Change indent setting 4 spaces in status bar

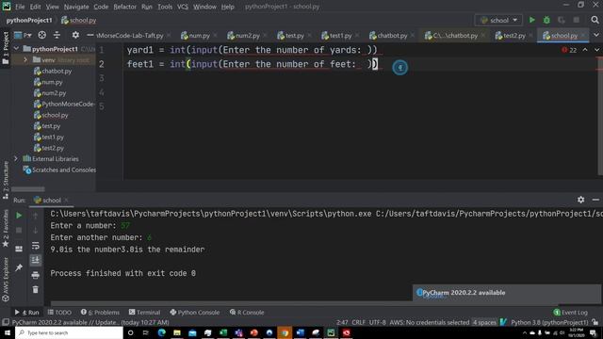484,322
